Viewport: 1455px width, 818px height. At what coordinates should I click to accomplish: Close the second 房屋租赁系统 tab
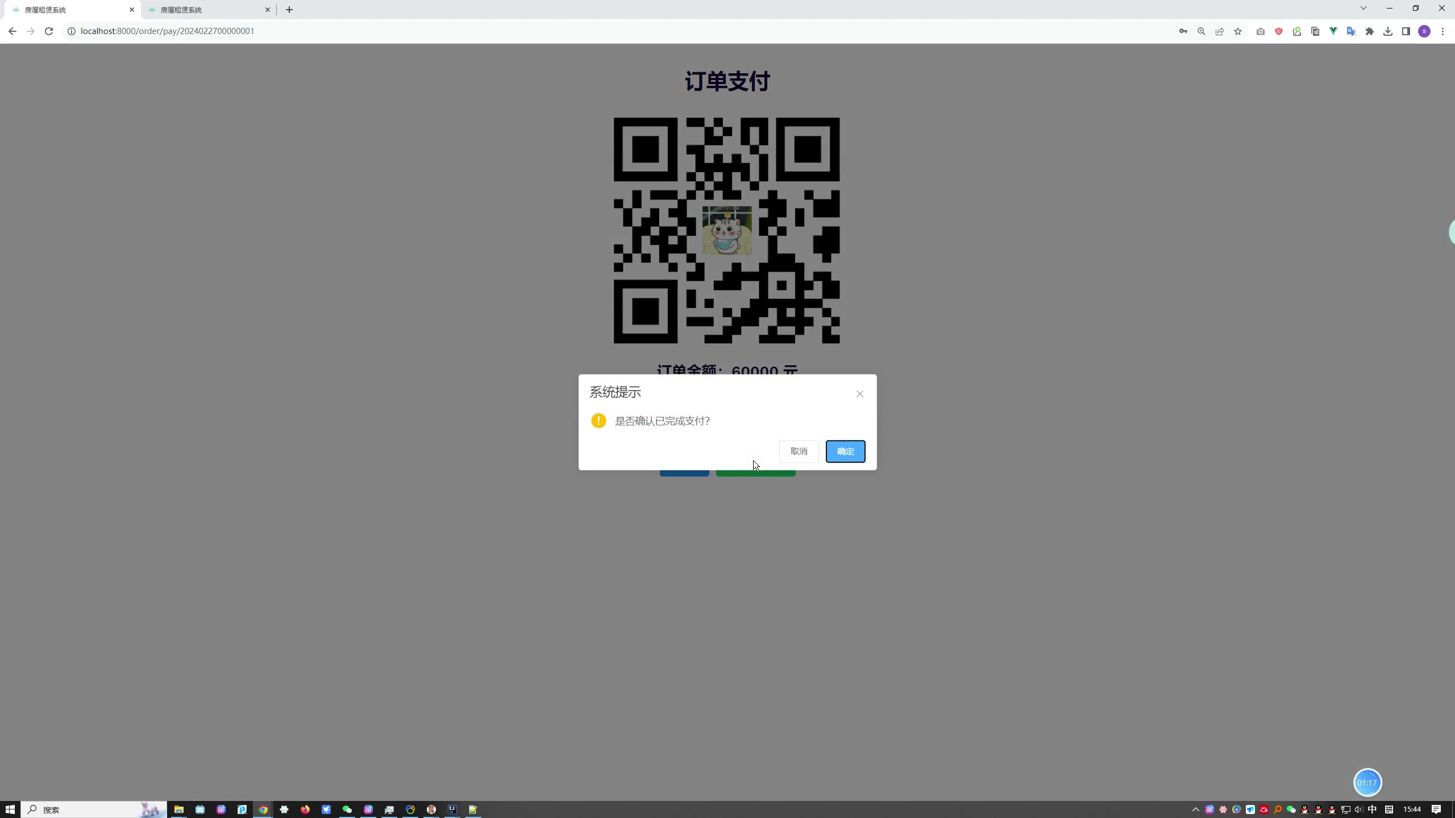268,10
